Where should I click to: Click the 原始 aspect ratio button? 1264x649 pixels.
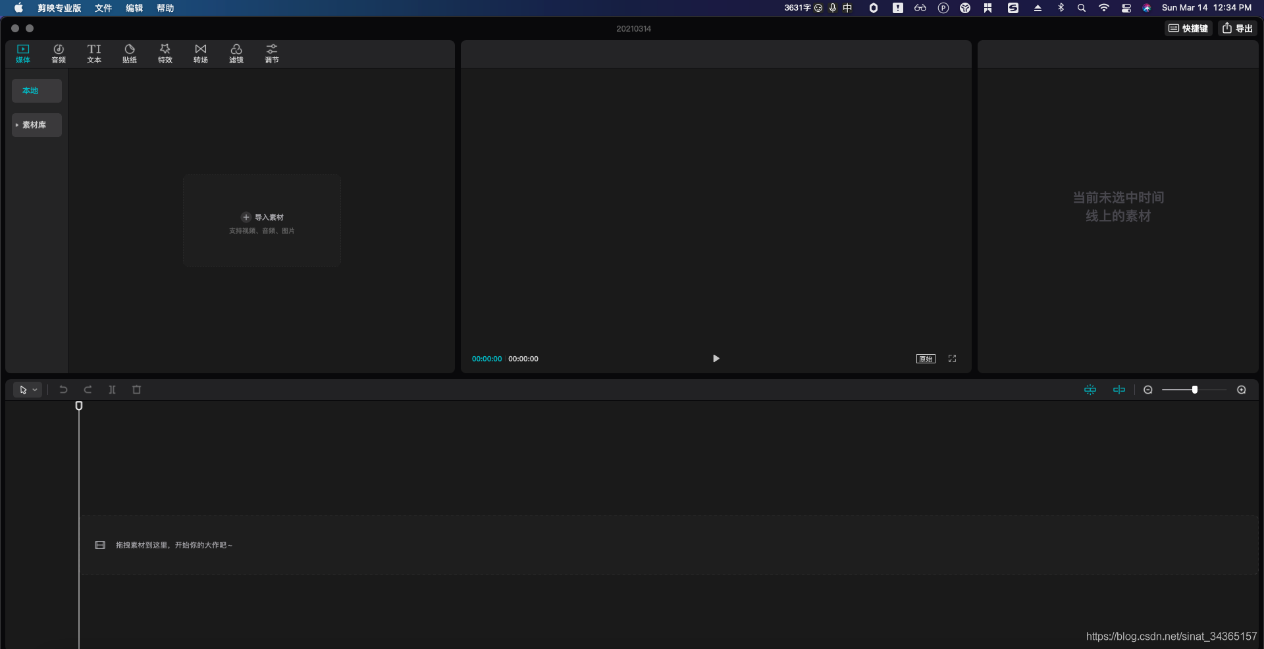926,359
